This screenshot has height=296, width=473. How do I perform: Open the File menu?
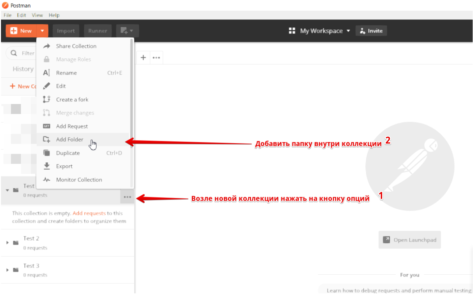pyautogui.click(x=8, y=15)
